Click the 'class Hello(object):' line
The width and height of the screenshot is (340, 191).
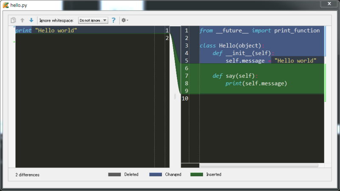pyautogui.click(x=232, y=45)
